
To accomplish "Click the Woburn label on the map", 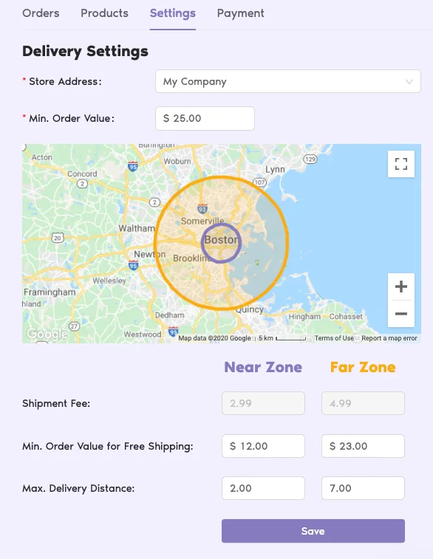I will pyautogui.click(x=177, y=161).
